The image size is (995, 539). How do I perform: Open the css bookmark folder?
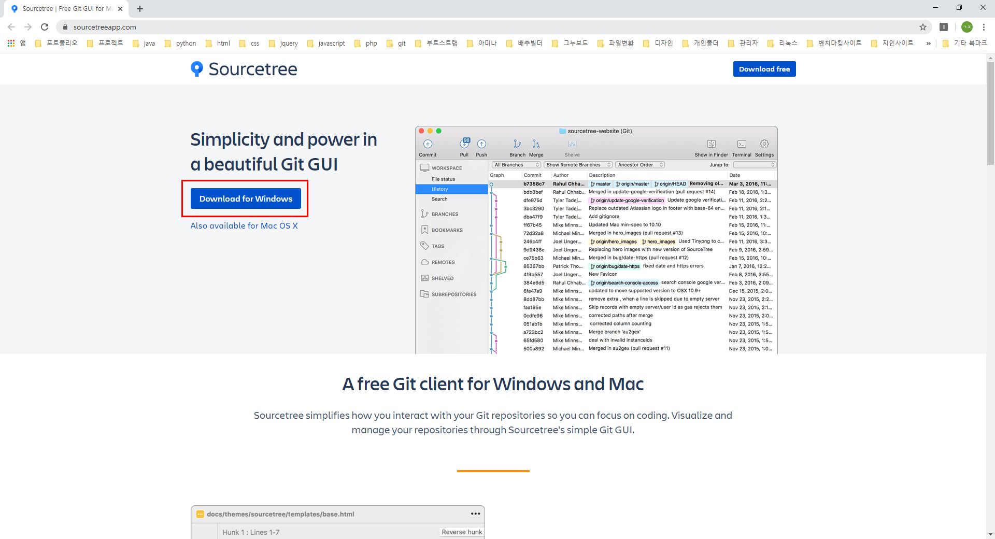(x=249, y=44)
